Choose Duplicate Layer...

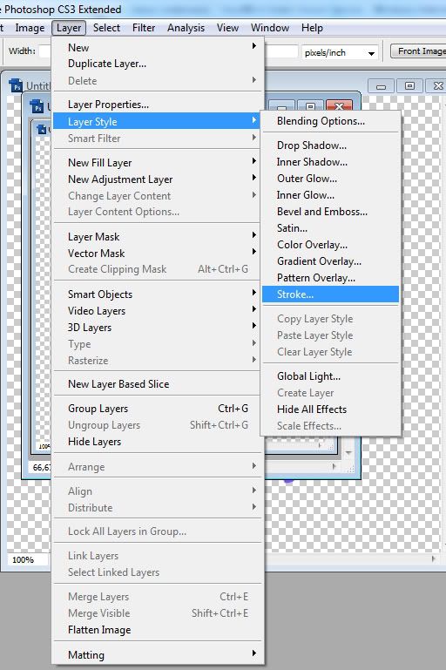[157, 64]
